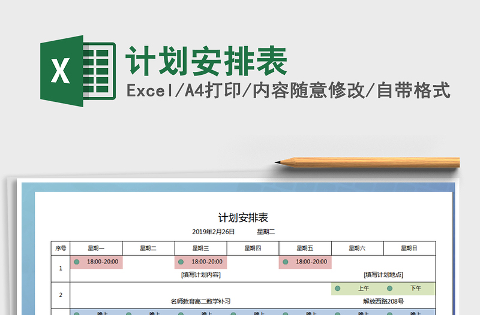480x315 pixels.
Task: Select the 星期一 column header
Action: point(96,248)
